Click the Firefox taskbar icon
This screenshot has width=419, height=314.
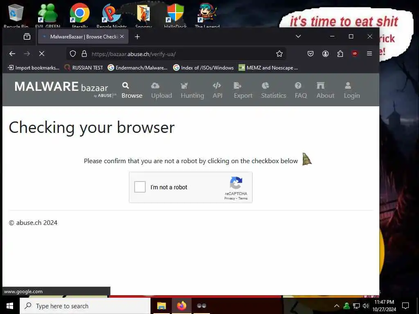[181, 306]
